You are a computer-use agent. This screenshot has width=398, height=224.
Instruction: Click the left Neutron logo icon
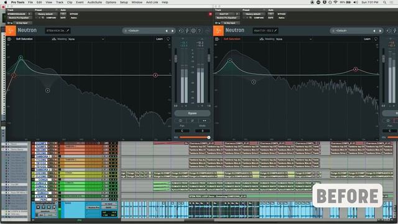11,30
